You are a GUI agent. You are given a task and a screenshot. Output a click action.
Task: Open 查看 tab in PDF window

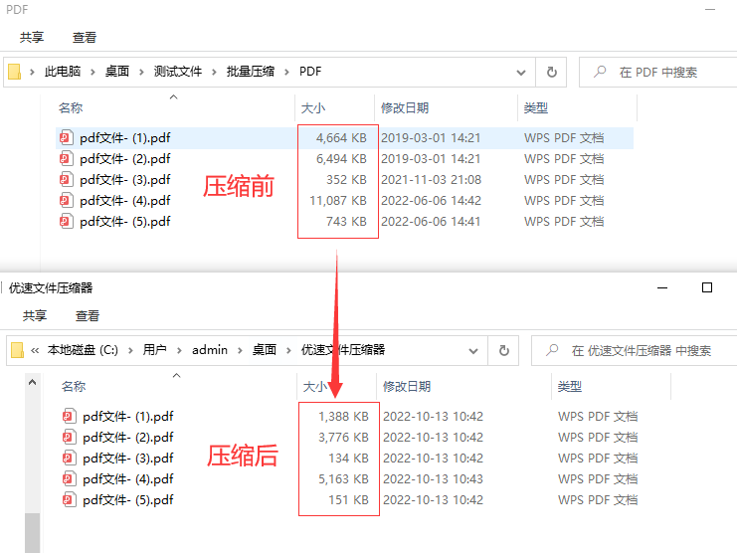click(x=85, y=37)
